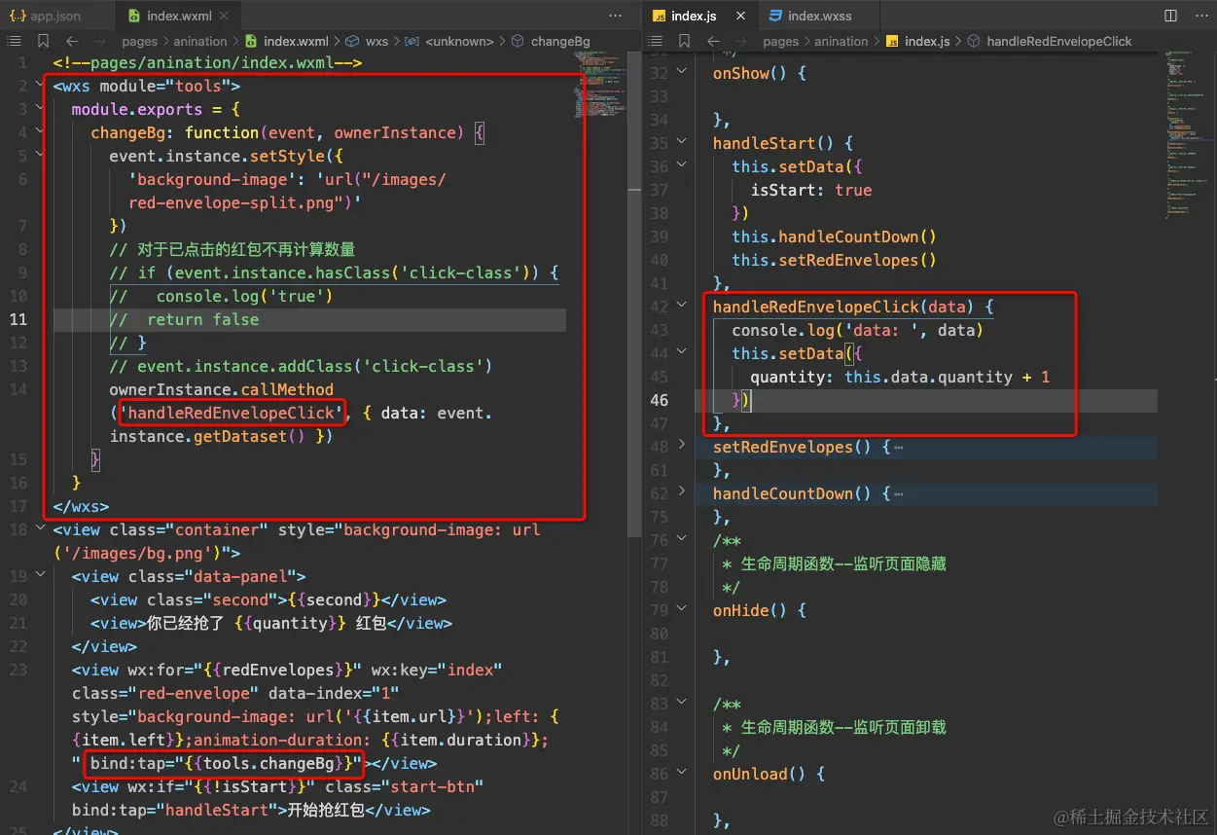Collapse the onUnload function at line 86
Image resolution: width=1217 pixels, height=835 pixels.
682,774
